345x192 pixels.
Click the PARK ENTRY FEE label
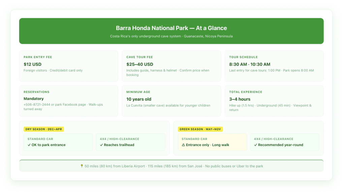click(38, 57)
